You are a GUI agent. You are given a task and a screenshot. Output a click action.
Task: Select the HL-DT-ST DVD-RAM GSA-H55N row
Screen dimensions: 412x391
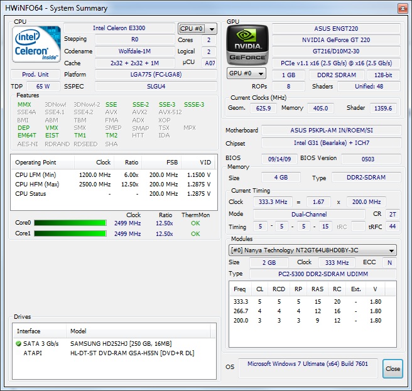pyautogui.click(x=114, y=353)
